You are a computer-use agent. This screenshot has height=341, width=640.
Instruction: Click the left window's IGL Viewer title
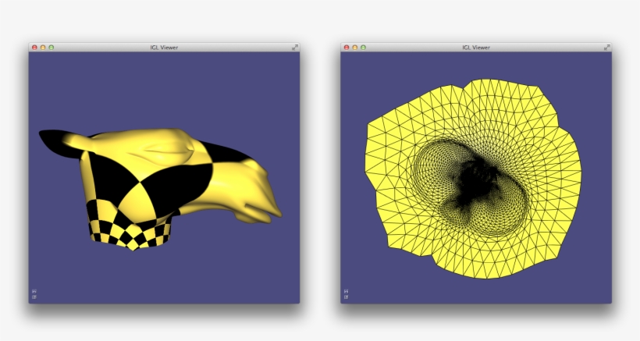click(x=164, y=48)
